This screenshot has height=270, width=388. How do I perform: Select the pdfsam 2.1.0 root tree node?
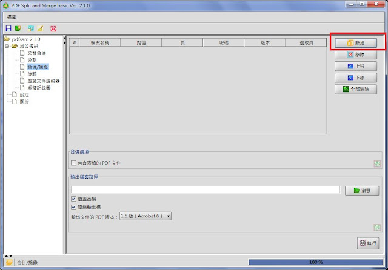26,39
